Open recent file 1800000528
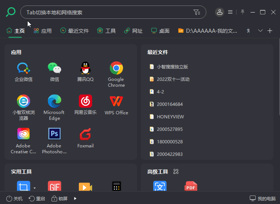This screenshot has height=204, width=280. pyautogui.click(x=166, y=142)
